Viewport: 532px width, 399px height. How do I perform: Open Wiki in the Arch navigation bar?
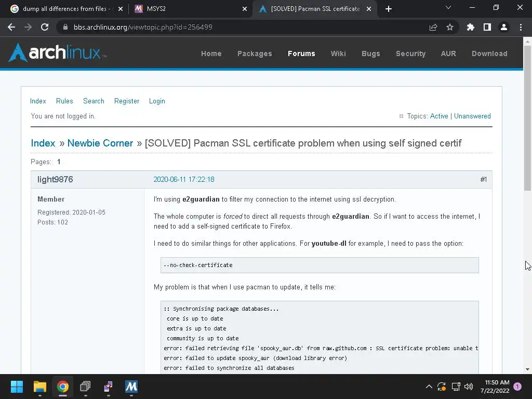(x=338, y=54)
